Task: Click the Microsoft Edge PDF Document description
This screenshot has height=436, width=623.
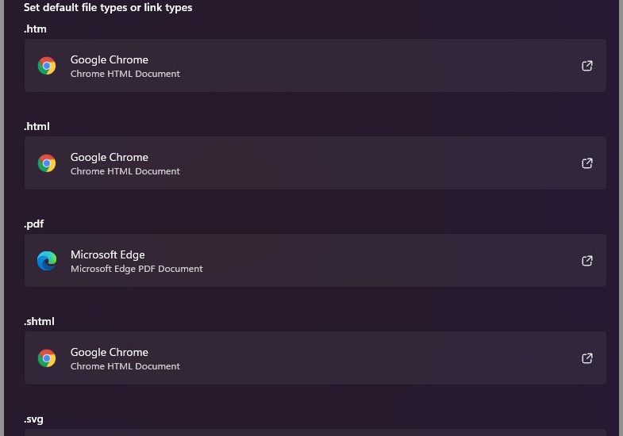Action: pyautogui.click(x=137, y=269)
